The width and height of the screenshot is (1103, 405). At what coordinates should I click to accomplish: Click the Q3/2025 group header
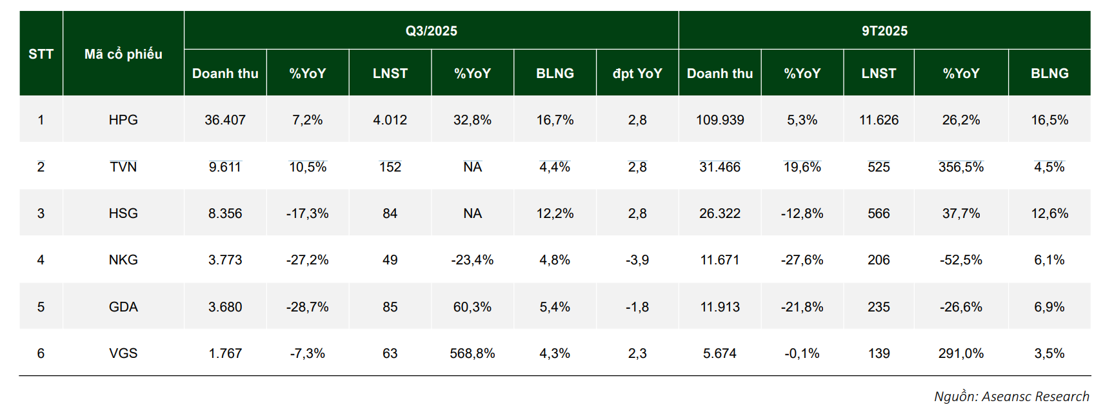click(x=431, y=31)
